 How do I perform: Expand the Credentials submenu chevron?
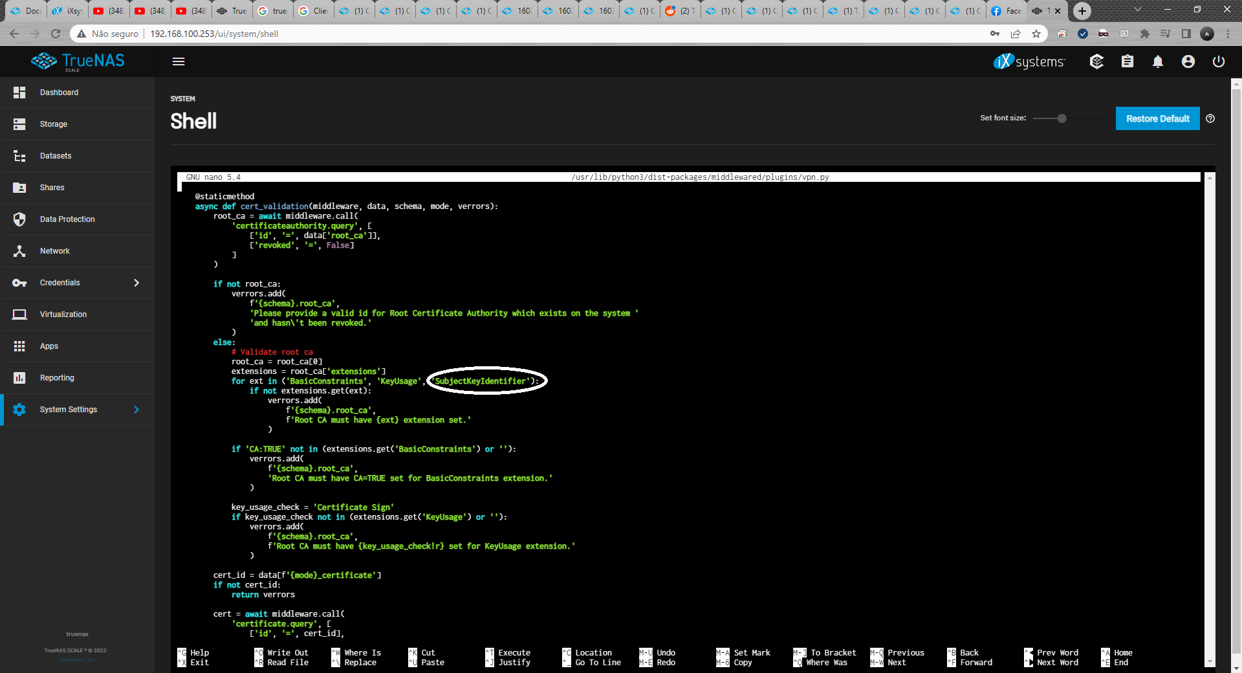pyautogui.click(x=136, y=283)
